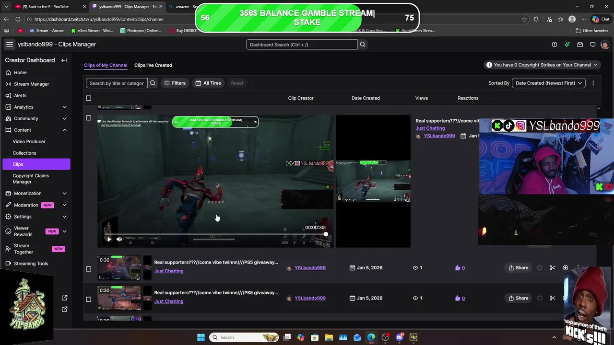This screenshot has height=345, width=614.
Task: Click the star-circle feature icon in first clip row
Action: 565,268
